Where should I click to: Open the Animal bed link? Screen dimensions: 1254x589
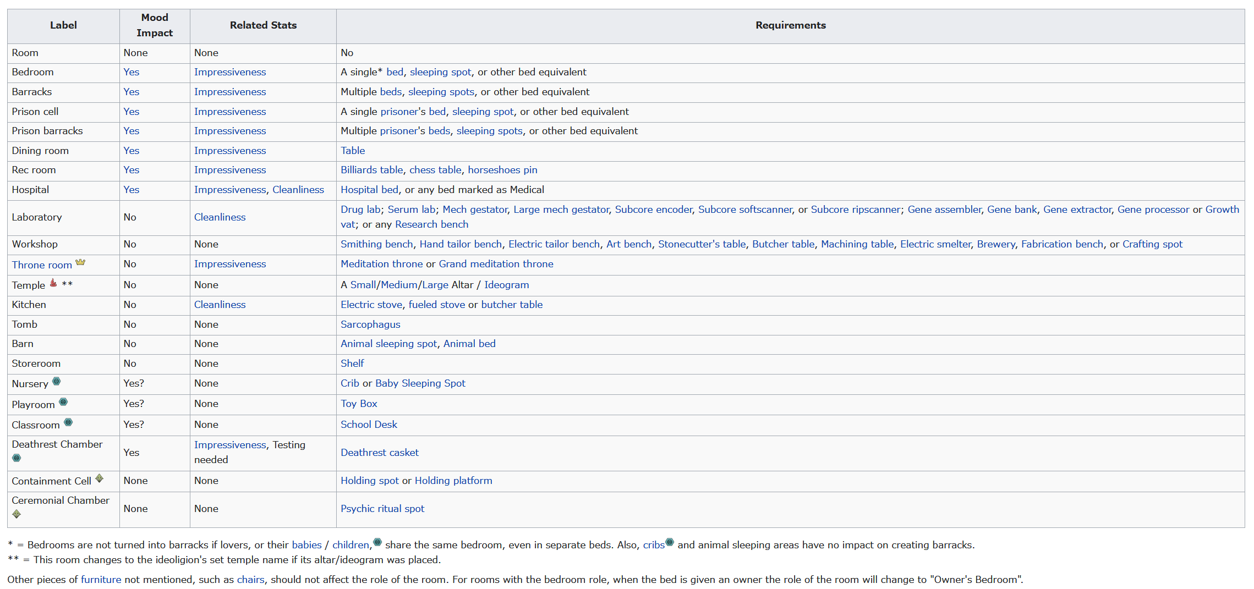(469, 344)
